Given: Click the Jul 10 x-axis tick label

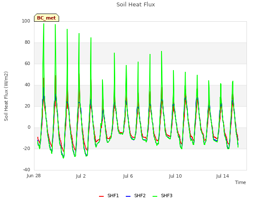Looking at the screenshot, I should point(175,176).
